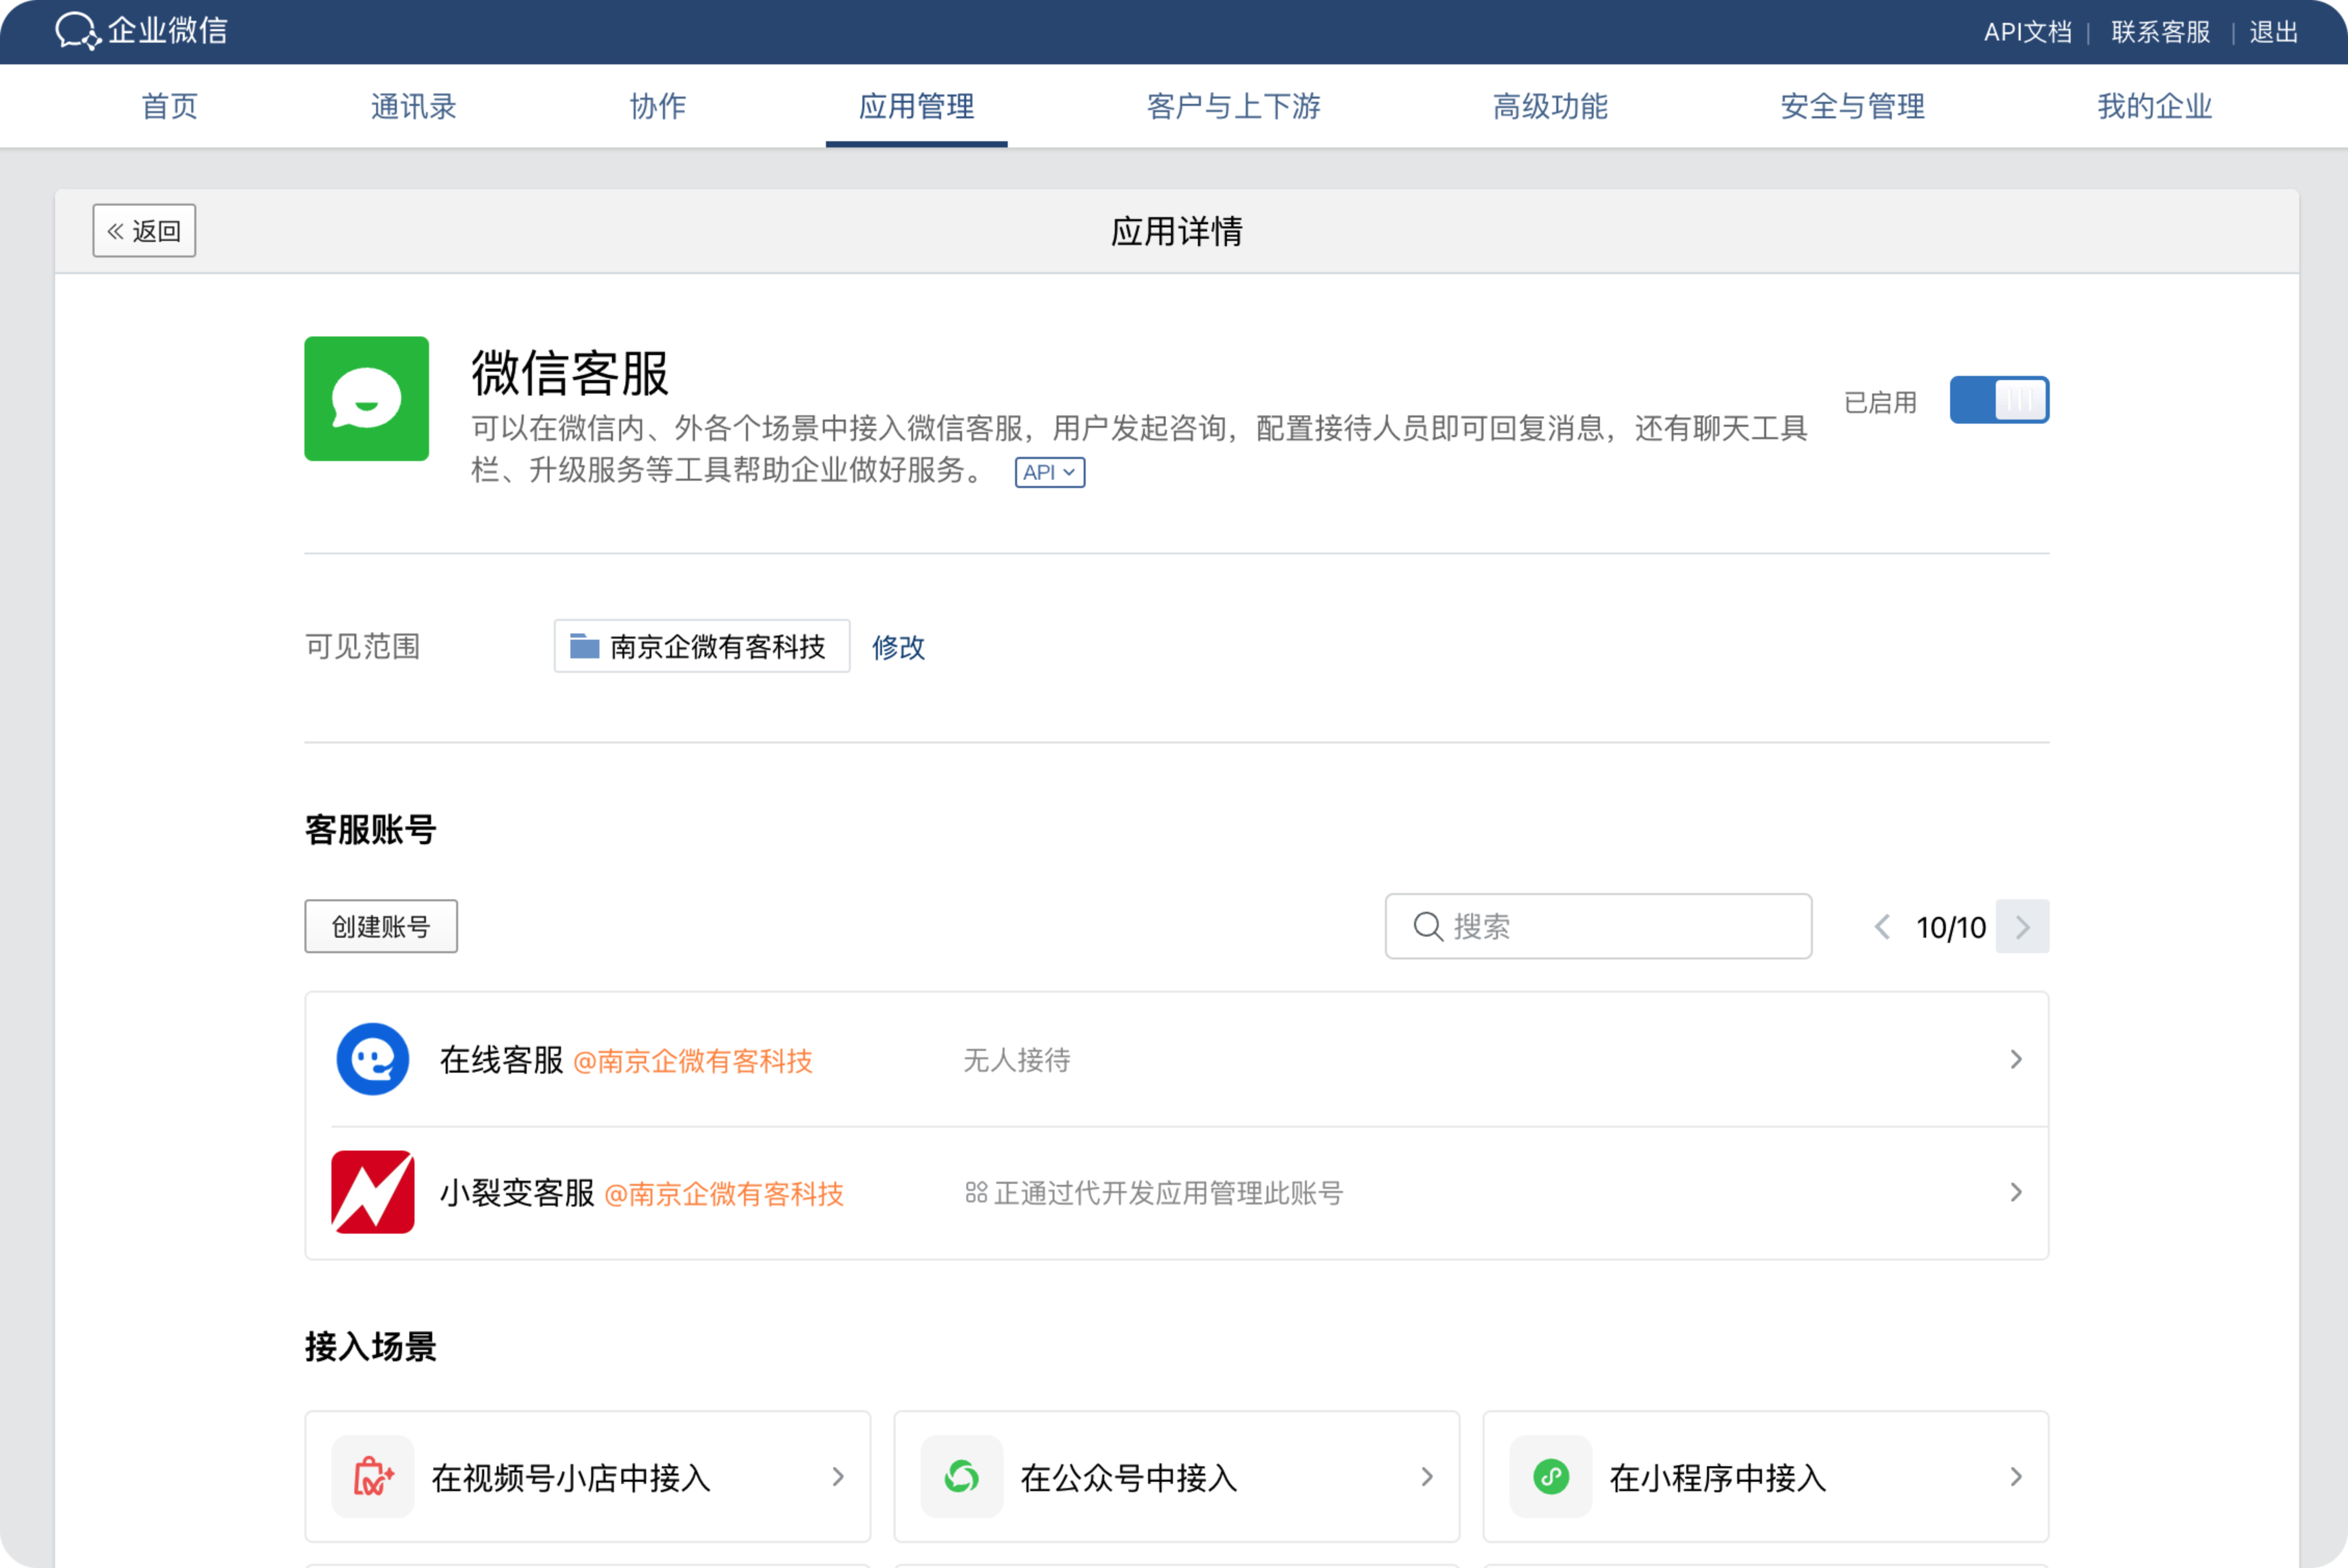Open 客户与上下游 tab
Screen dimensions: 2348x1568
[1234, 106]
